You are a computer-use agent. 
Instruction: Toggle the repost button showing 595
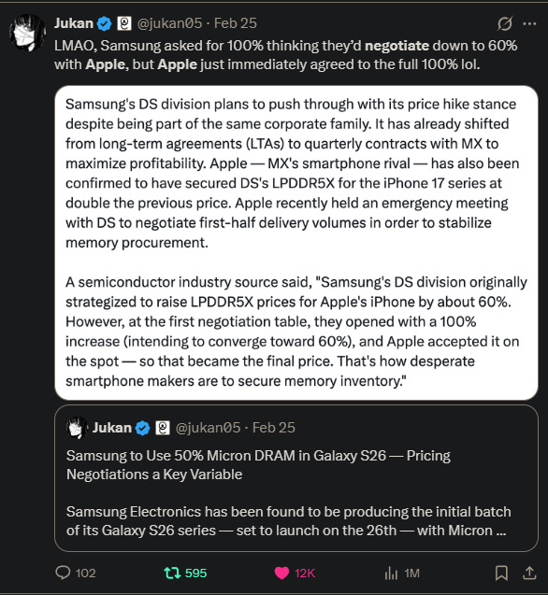(x=185, y=573)
